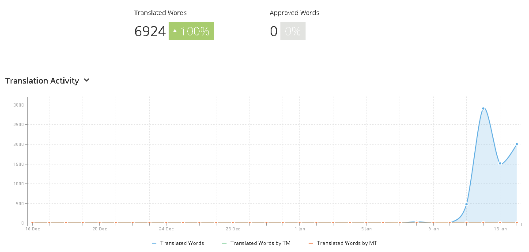Select the 16 Dec orange data point

(x=32, y=223)
